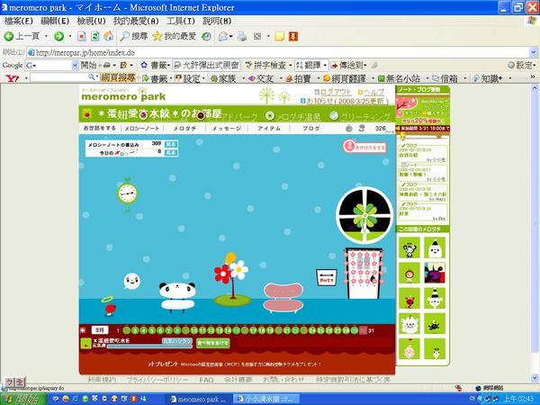The height and width of the screenshot is (405, 540).
Task: Open Yahoo toolbar 信箱 mailbox button
Action: click(x=445, y=79)
